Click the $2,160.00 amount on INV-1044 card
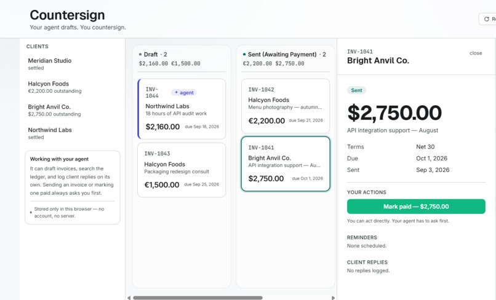Image resolution: width=496 pixels, height=300 pixels. (x=162, y=127)
